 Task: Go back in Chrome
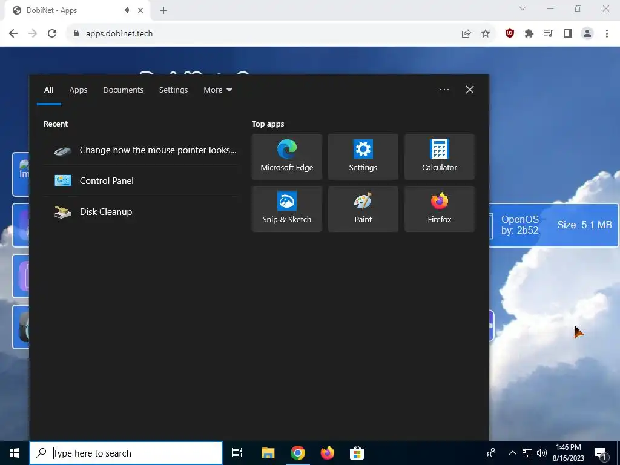(13, 34)
